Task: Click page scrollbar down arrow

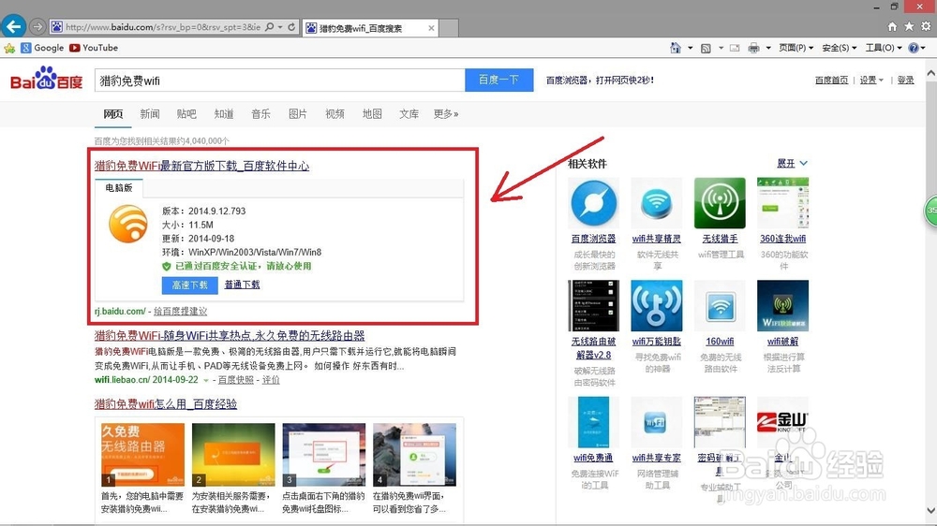Action: pyautogui.click(x=931, y=510)
